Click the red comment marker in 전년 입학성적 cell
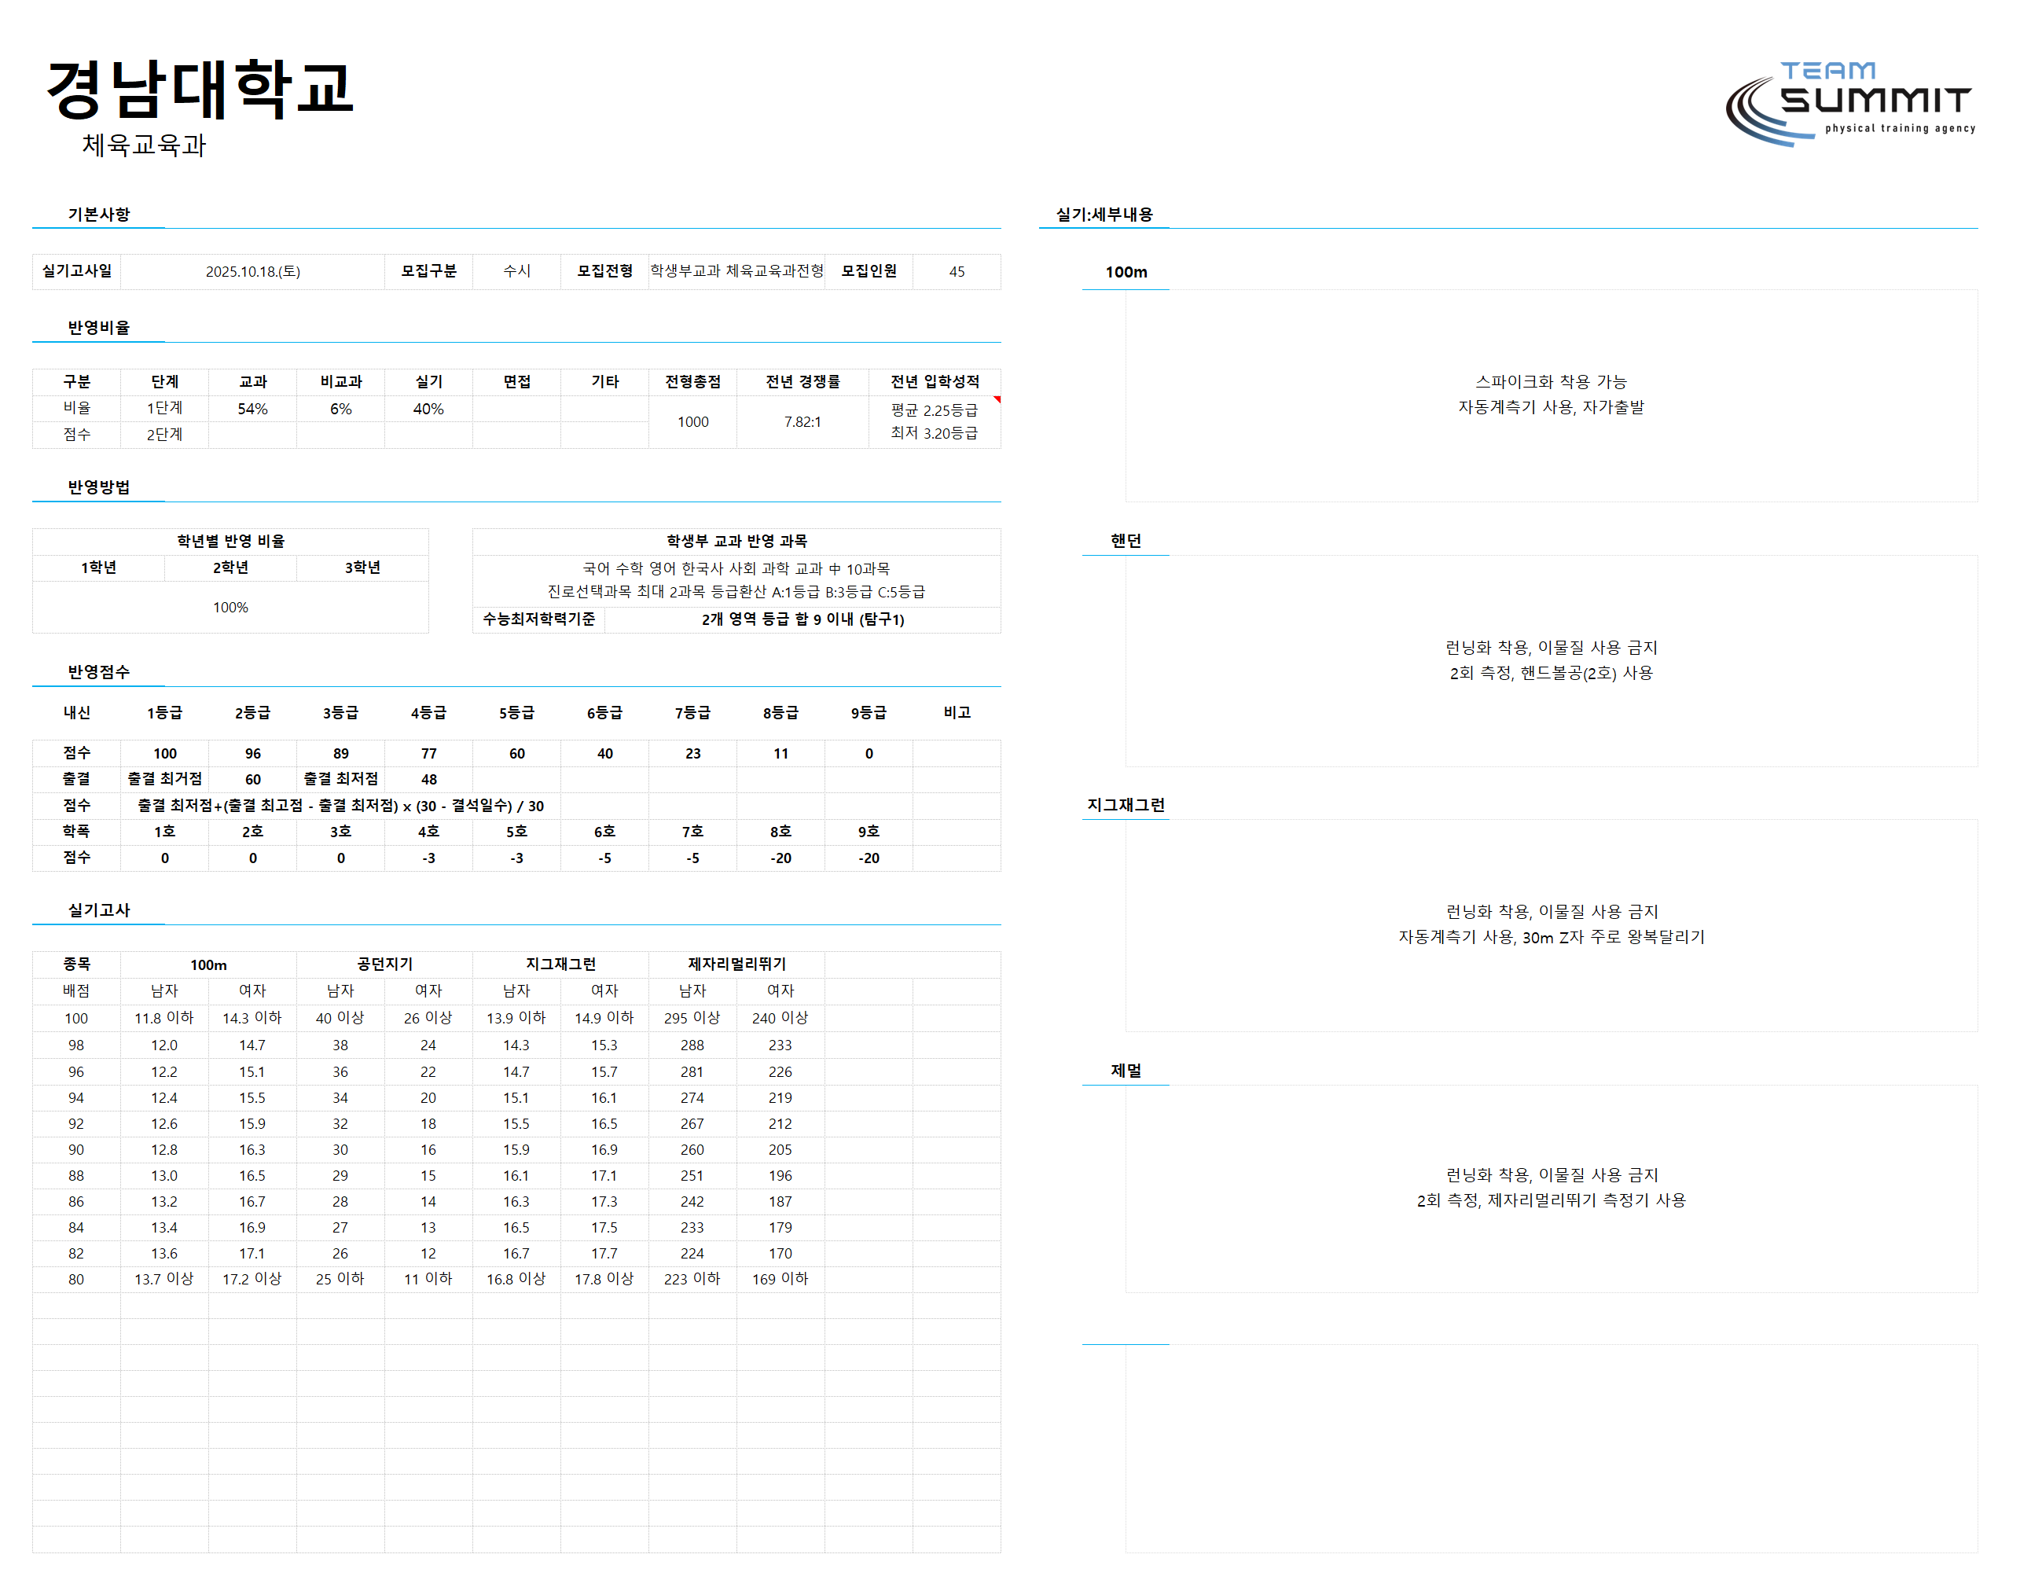The height and width of the screenshot is (1580, 2020). click(x=996, y=399)
